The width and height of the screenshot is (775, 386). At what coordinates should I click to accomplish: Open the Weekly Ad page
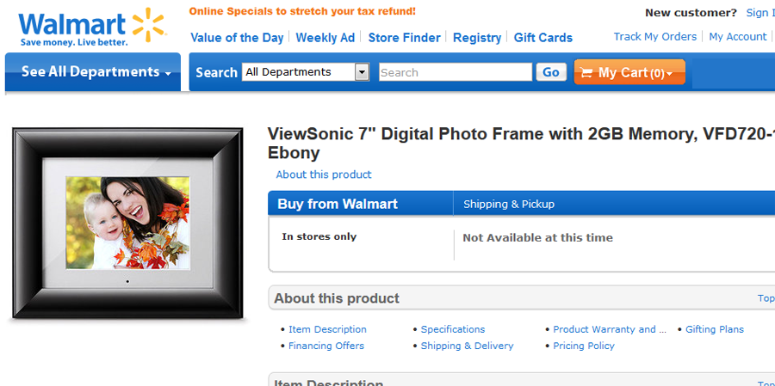(x=325, y=38)
